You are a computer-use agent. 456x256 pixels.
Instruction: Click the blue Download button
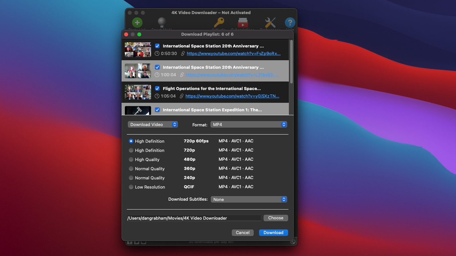273,233
